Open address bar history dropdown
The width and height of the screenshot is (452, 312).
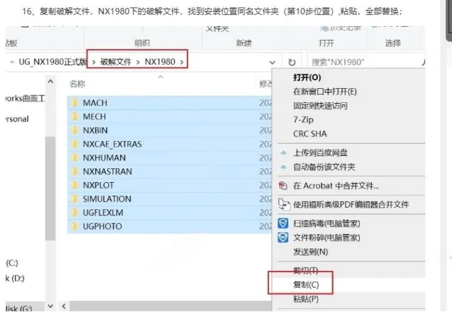(x=272, y=62)
